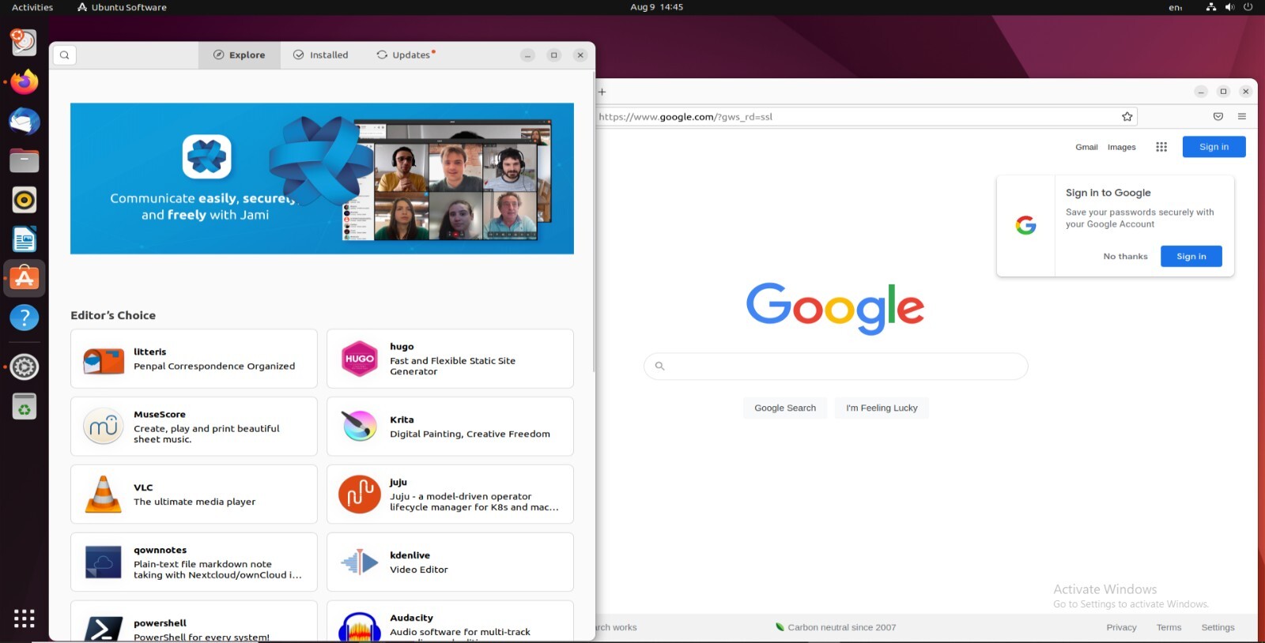The image size is (1265, 643).
Task: Click the Google logo
Action: [x=835, y=308]
